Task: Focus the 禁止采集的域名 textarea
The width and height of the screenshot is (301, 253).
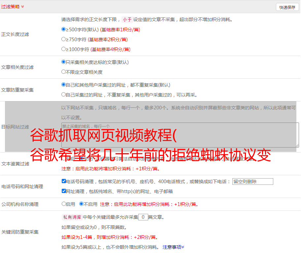Action: tap(180, 135)
